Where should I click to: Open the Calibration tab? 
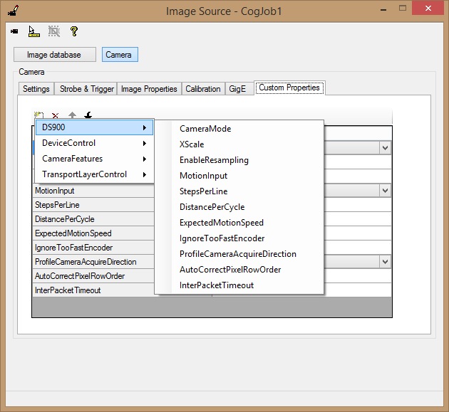point(203,89)
